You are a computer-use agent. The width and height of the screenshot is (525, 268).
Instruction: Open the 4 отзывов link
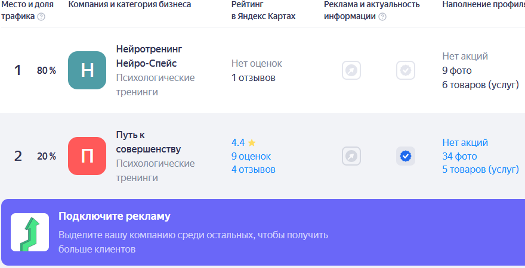pos(254,169)
